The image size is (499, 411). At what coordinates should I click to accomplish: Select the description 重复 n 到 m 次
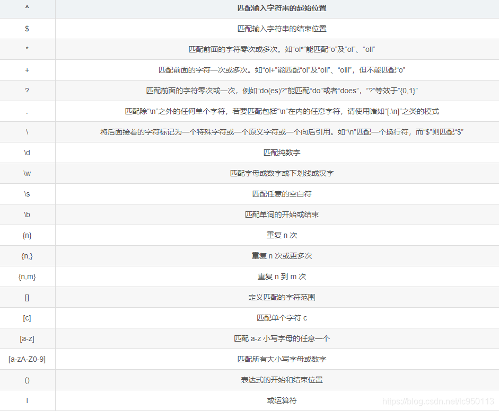[282, 277]
